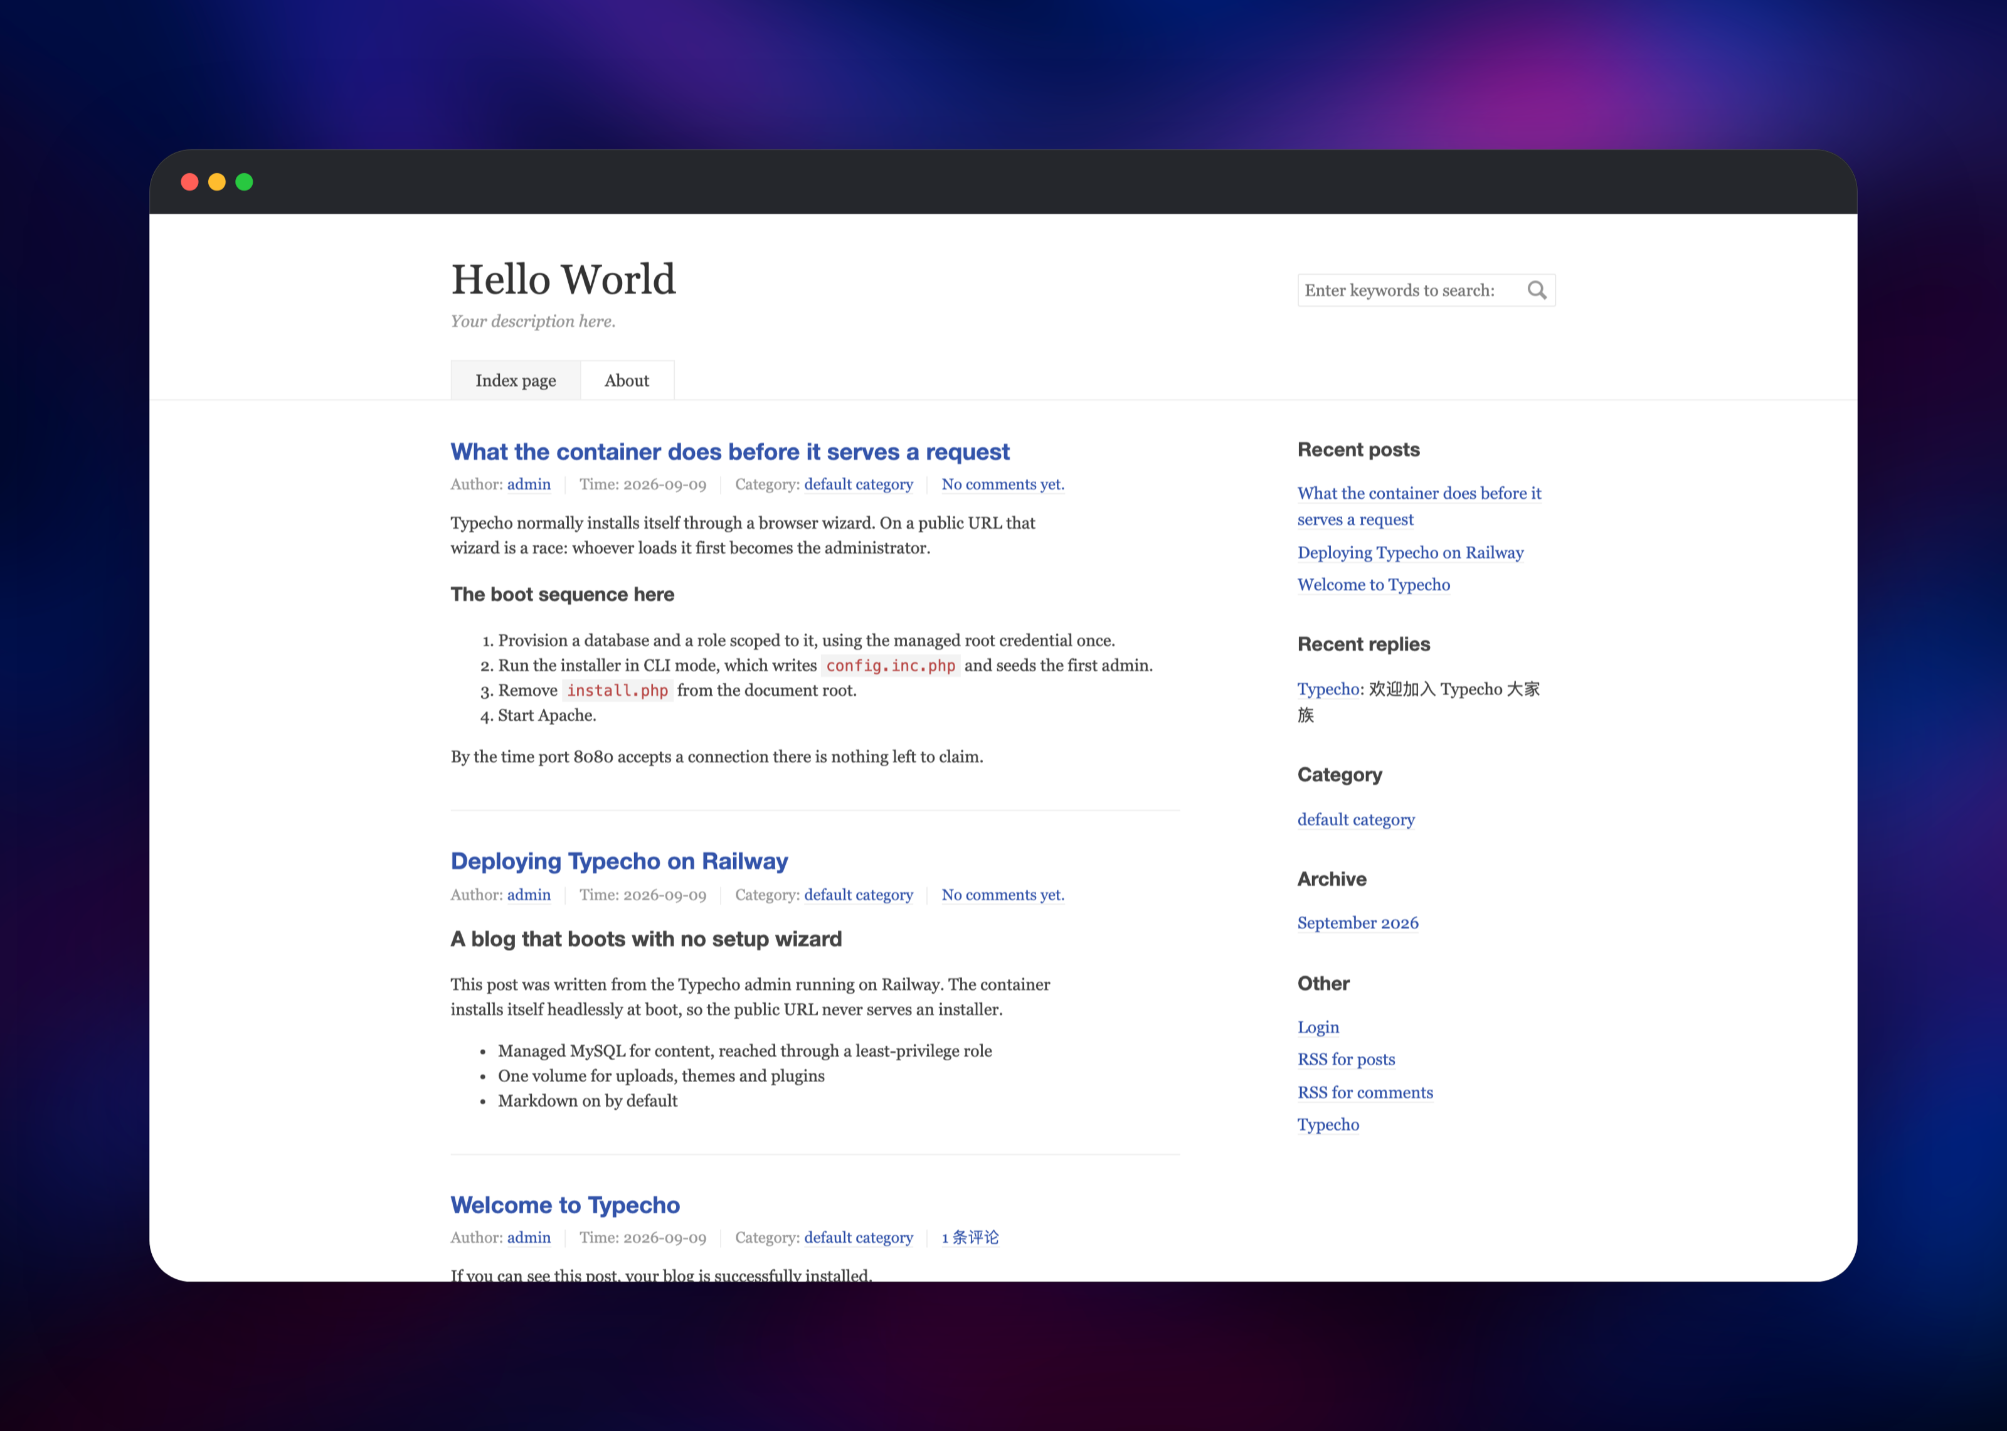This screenshot has height=1431, width=2007.
Task: Click default category link in the container post meta
Action: 858,484
